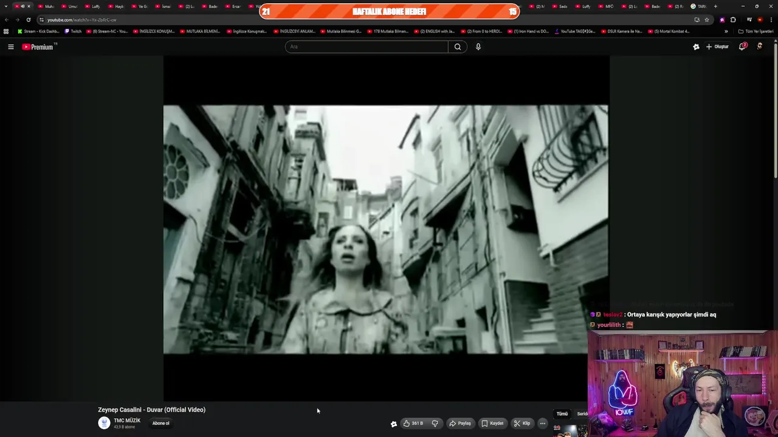The width and height of the screenshot is (778, 437).
Task: Open the YouTube hamburger guide menu
Action: pyautogui.click(x=10, y=47)
